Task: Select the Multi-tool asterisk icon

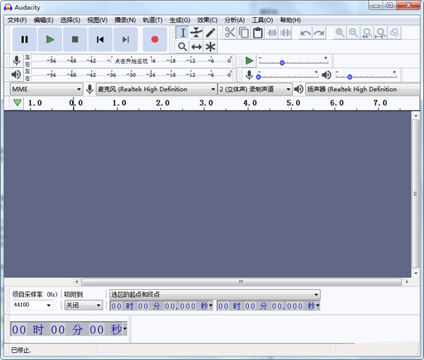Action: (x=211, y=47)
